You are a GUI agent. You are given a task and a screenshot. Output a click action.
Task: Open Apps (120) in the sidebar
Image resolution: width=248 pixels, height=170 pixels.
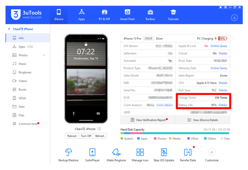click(28, 47)
